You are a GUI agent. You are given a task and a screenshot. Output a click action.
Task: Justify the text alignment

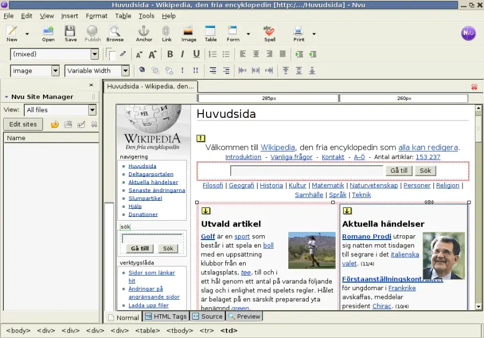pos(283,54)
